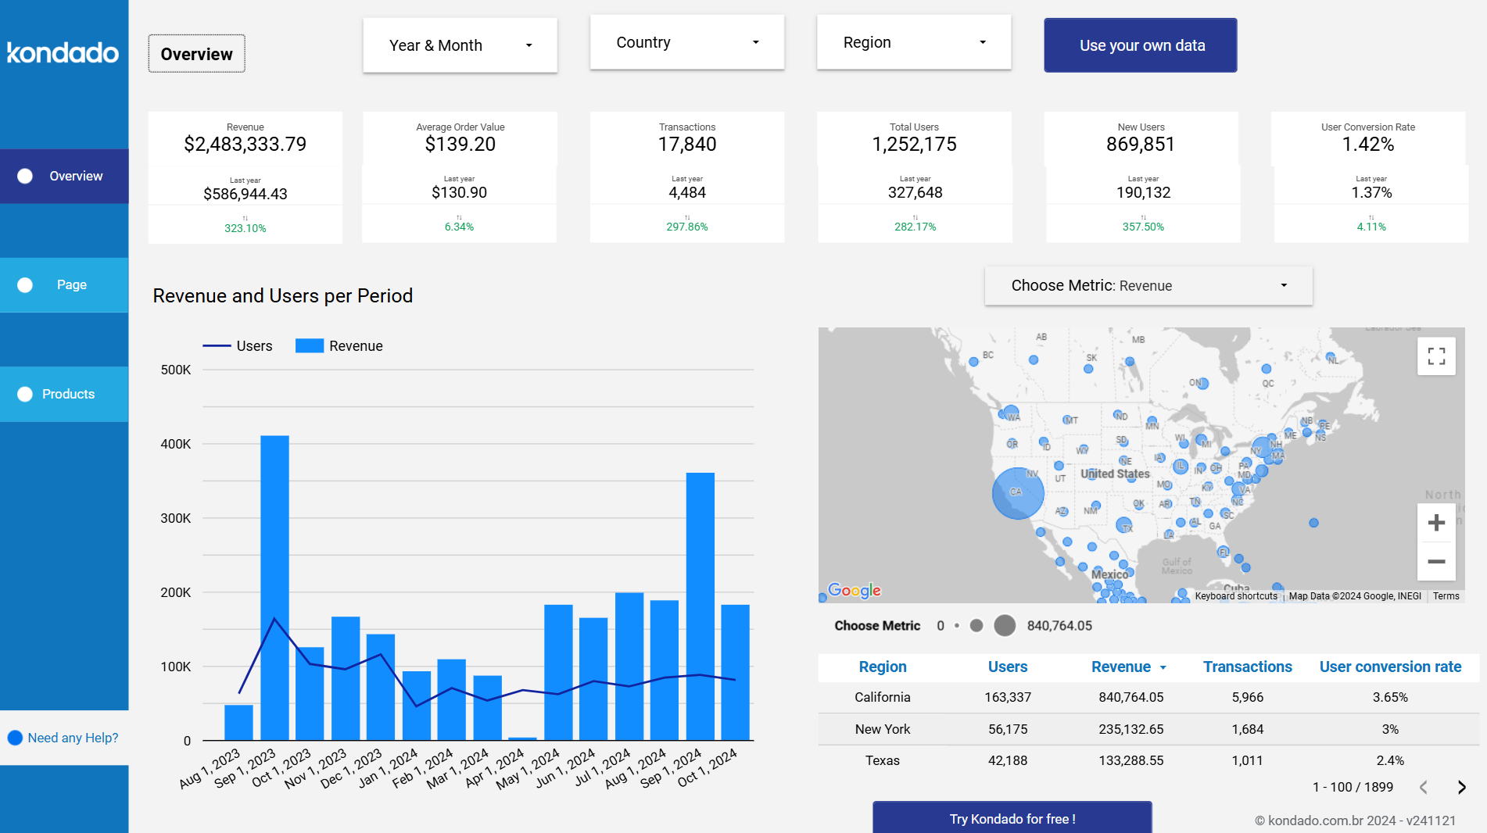The width and height of the screenshot is (1487, 833).
Task: Click the Try Kondado for free button
Action: pyautogui.click(x=1012, y=819)
